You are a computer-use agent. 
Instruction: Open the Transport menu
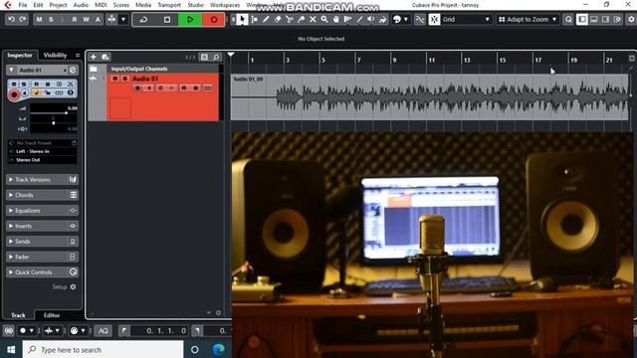[169, 5]
